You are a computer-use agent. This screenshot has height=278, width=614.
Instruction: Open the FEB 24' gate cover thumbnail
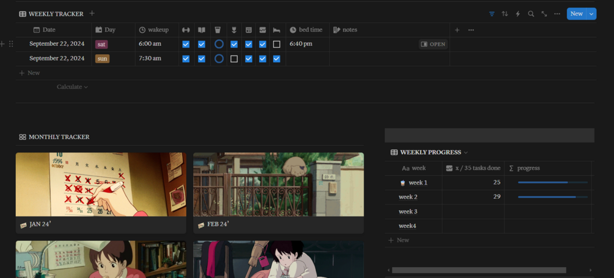(279, 184)
